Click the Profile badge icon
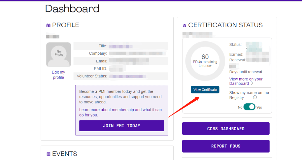 point(48,25)
